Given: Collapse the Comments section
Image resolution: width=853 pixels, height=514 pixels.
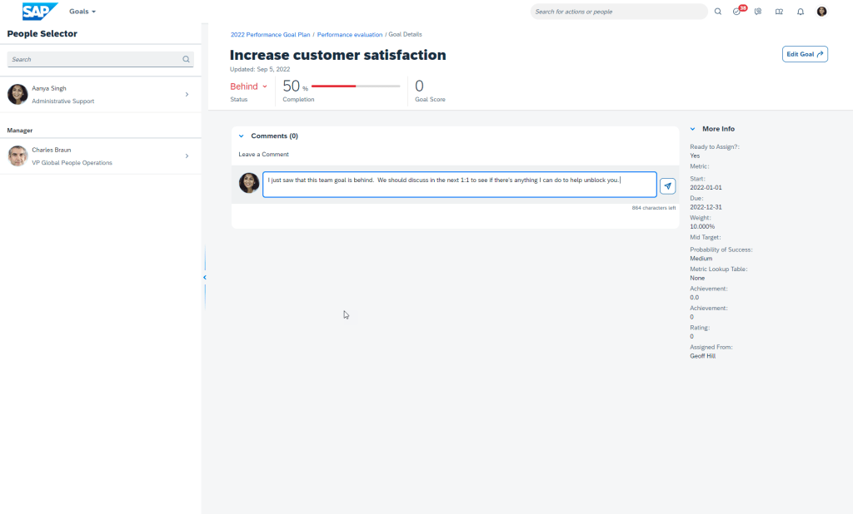Looking at the screenshot, I should (x=242, y=136).
